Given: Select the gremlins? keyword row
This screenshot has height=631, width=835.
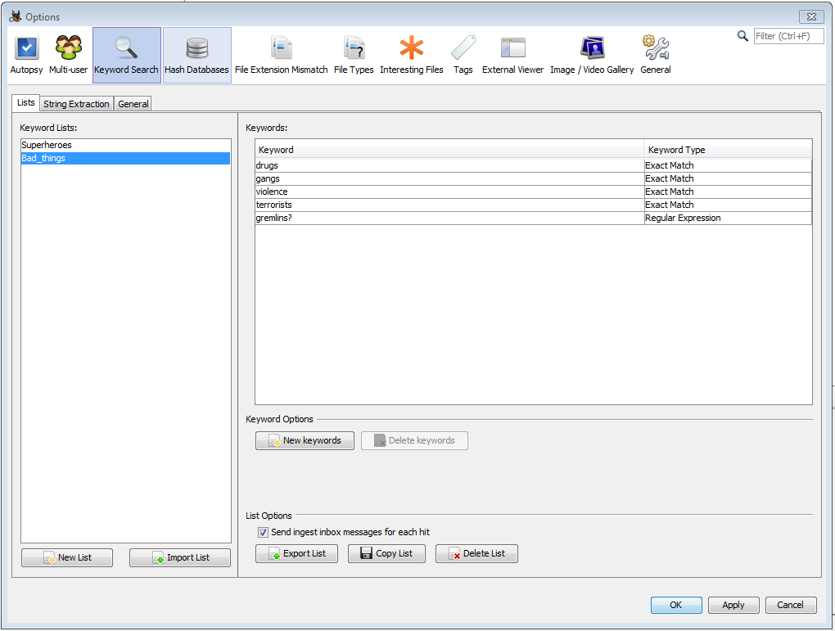Looking at the screenshot, I should pyautogui.click(x=534, y=218).
